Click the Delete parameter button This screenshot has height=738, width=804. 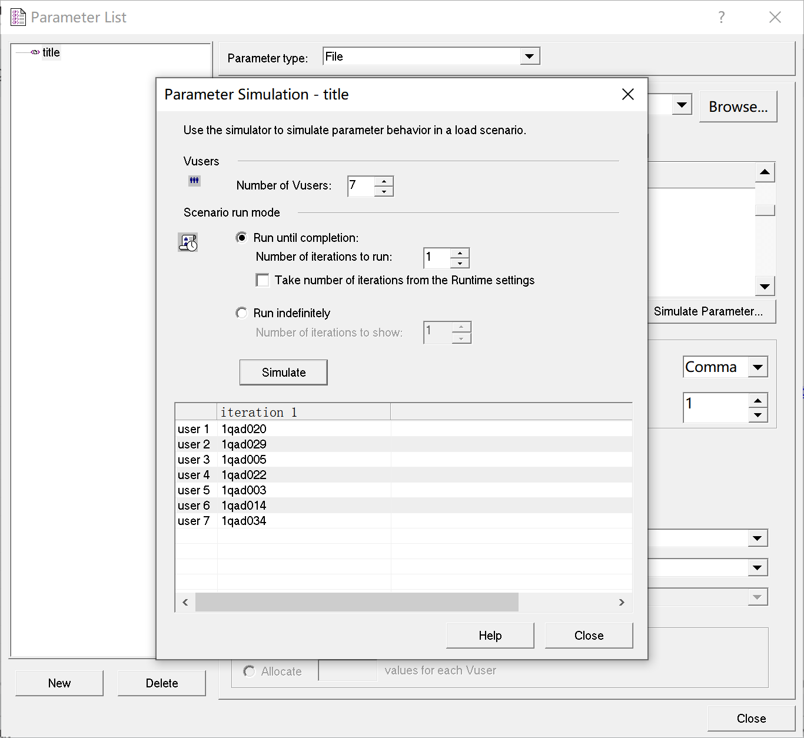pos(162,683)
